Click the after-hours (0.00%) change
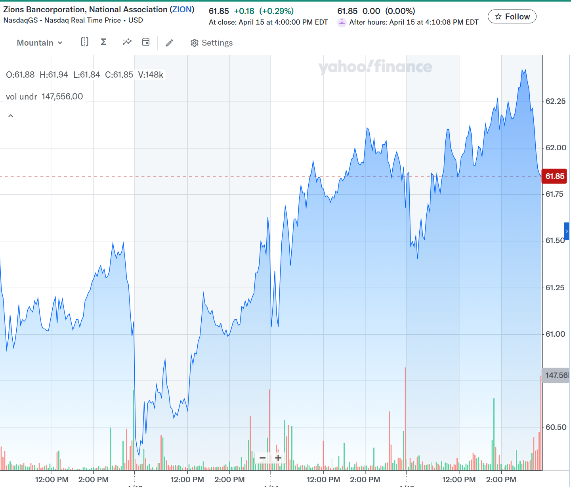Image resolution: width=571 pixels, height=487 pixels. tap(400, 11)
